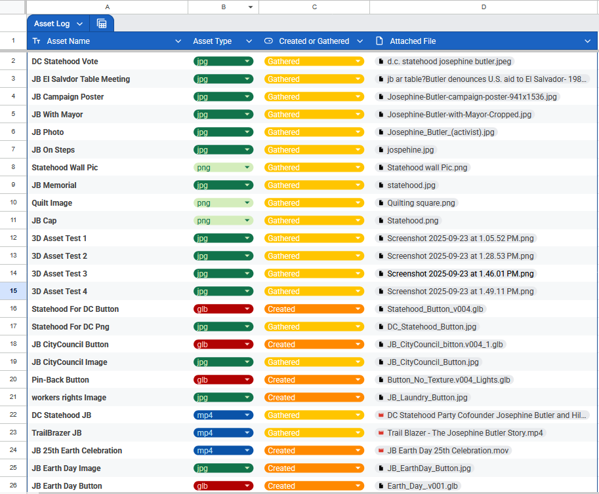Click the table grid icon beside Asset Log

point(102,24)
